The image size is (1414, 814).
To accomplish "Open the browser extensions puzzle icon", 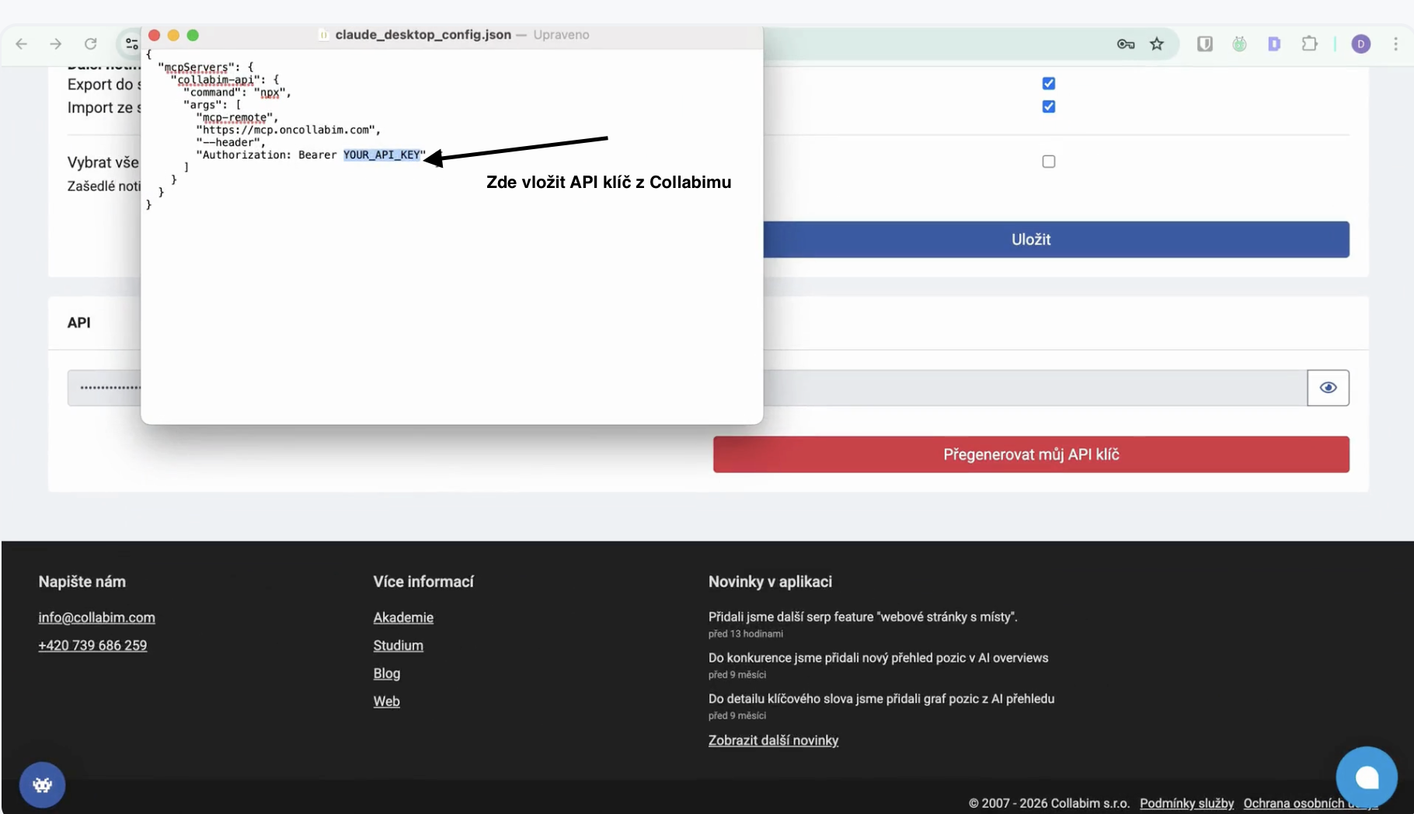I will 1310,44.
